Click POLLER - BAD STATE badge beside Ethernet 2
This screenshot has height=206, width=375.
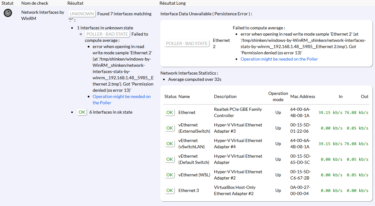pos(187,43)
